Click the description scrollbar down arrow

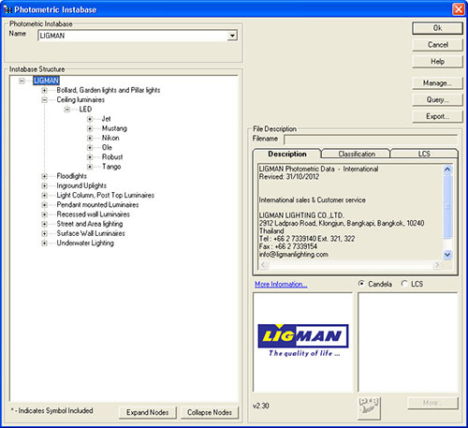(x=447, y=255)
